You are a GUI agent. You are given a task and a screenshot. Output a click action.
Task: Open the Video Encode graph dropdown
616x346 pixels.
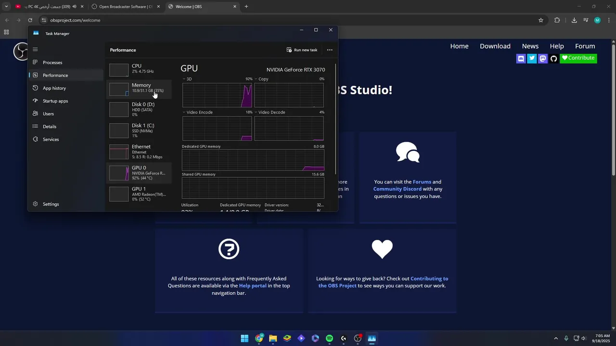[x=184, y=112]
